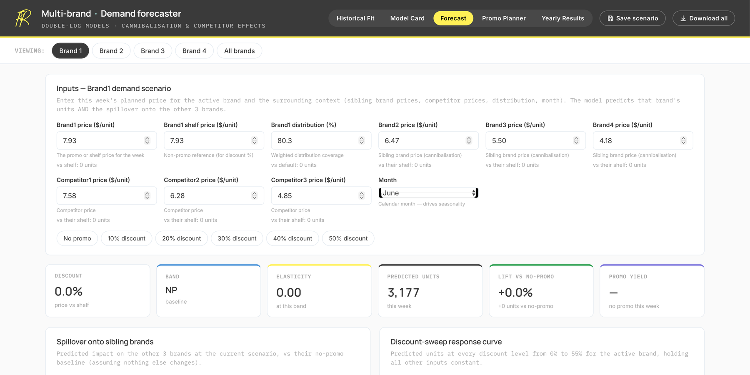This screenshot has height=375, width=750.
Task: Click the Save scenario button
Action: pos(632,18)
